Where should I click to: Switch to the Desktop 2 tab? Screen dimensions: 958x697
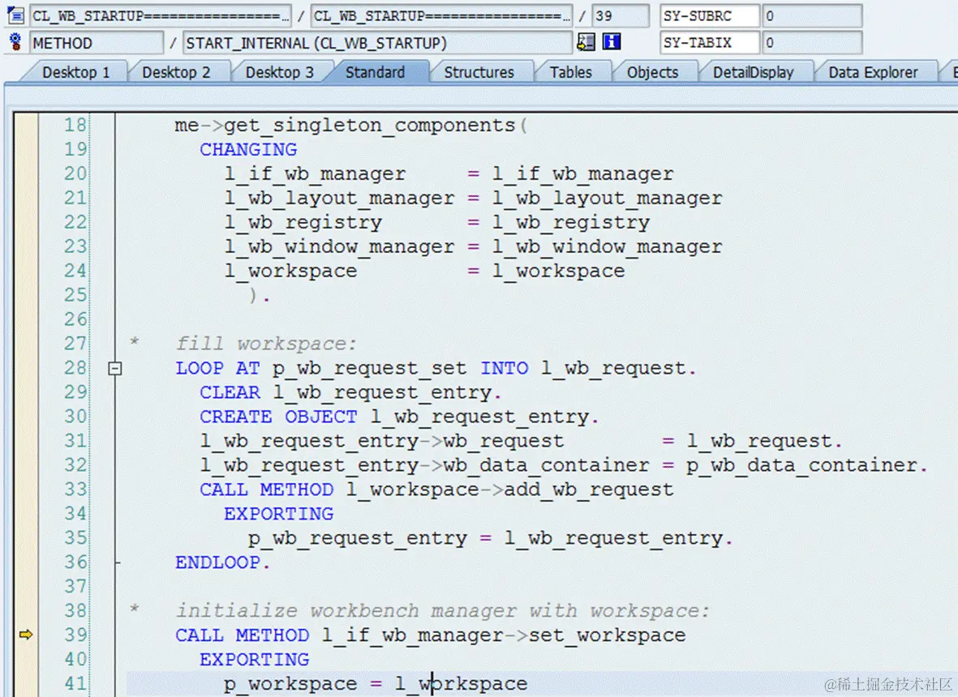[x=176, y=72]
